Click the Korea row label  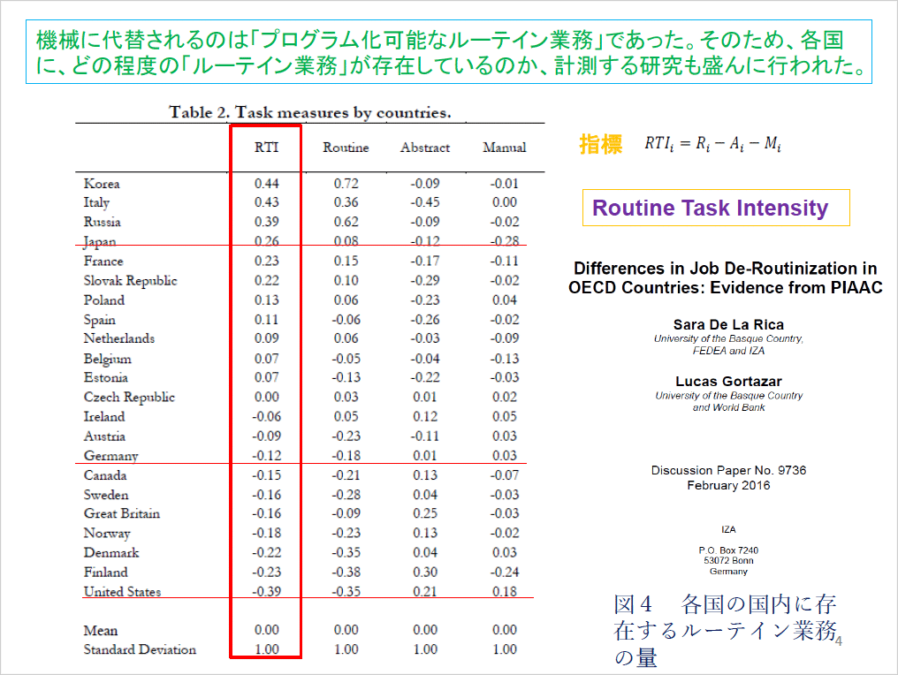click(x=102, y=184)
